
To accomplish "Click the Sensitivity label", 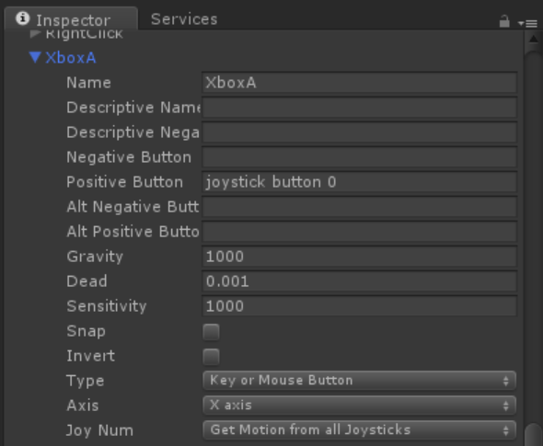I will (107, 306).
